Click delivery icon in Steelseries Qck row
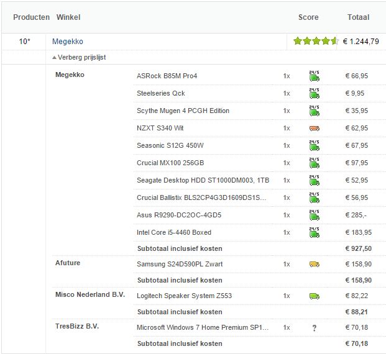Viewport: 386px width, 354px height. (315, 93)
